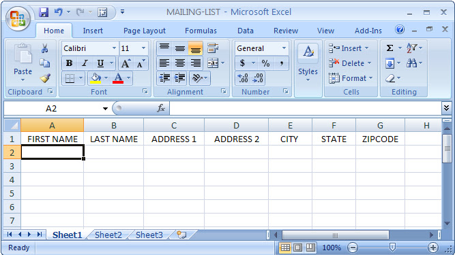Click the Format cells button
Image resolution: width=455 pixels, height=255 pixels.
pos(351,78)
